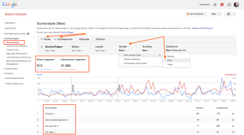The height and width of the screenshot is (135, 244).
Task: Click the share plus box icon
Action: tap(229, 5)
